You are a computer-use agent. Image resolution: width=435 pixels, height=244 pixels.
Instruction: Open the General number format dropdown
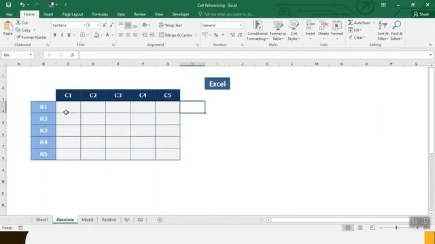pos(241,25)
